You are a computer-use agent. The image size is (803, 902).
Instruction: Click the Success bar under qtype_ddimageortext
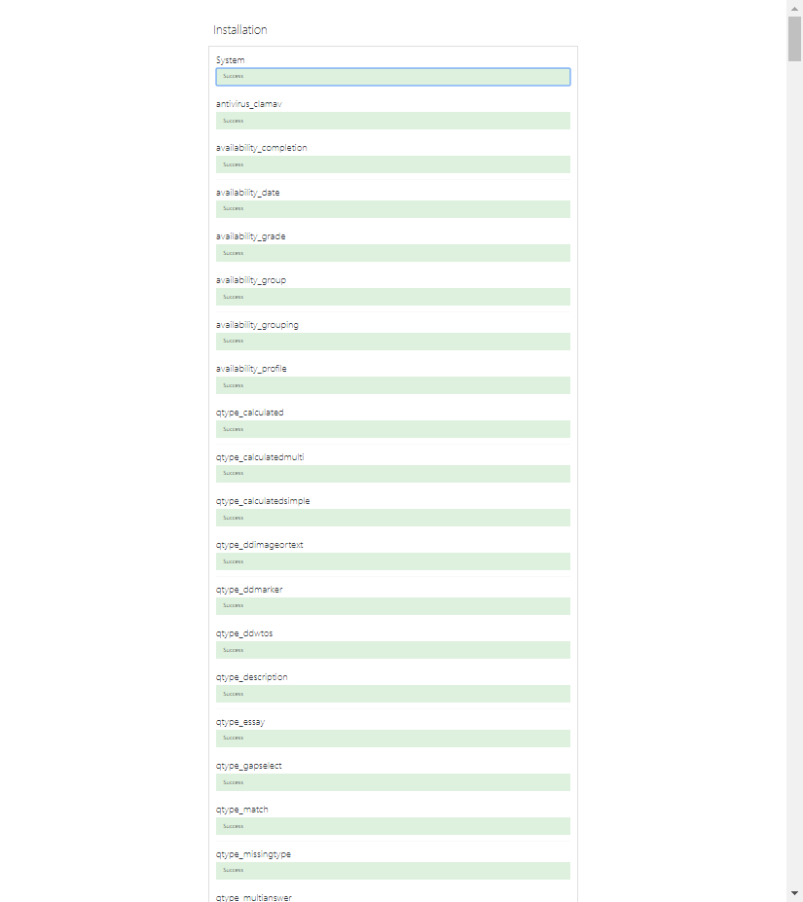pyautogui.click(x=393, y=561)
